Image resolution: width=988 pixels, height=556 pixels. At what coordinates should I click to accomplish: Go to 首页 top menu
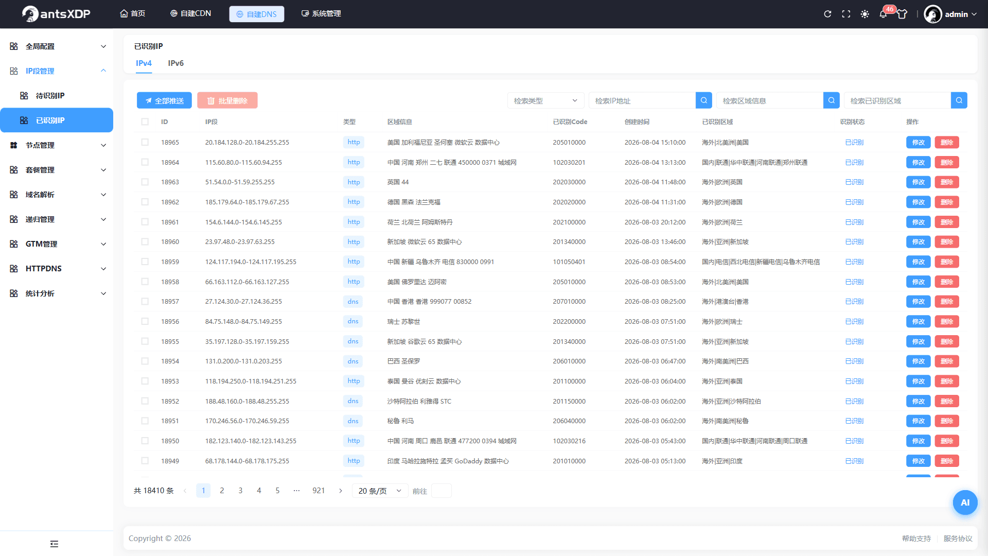pos(132,13)
